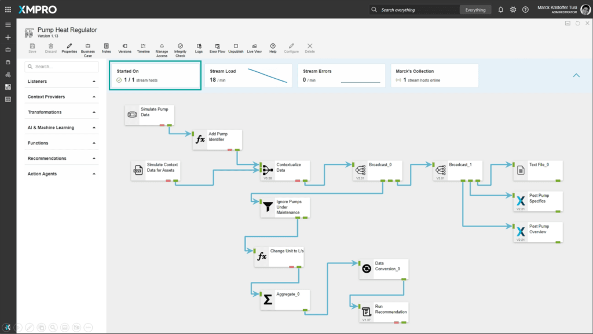593x334 pixels.
Task: Click Unpublish to stop the stream
Action: point(236,46)
